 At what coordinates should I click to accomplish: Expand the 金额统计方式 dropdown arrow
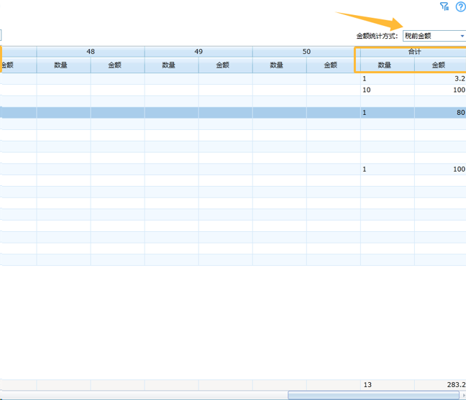[462, 36]
